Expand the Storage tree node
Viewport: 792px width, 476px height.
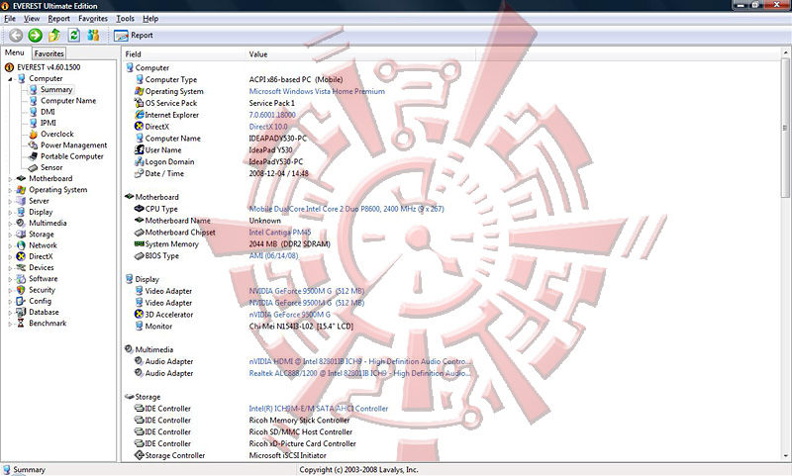[10, 235]
